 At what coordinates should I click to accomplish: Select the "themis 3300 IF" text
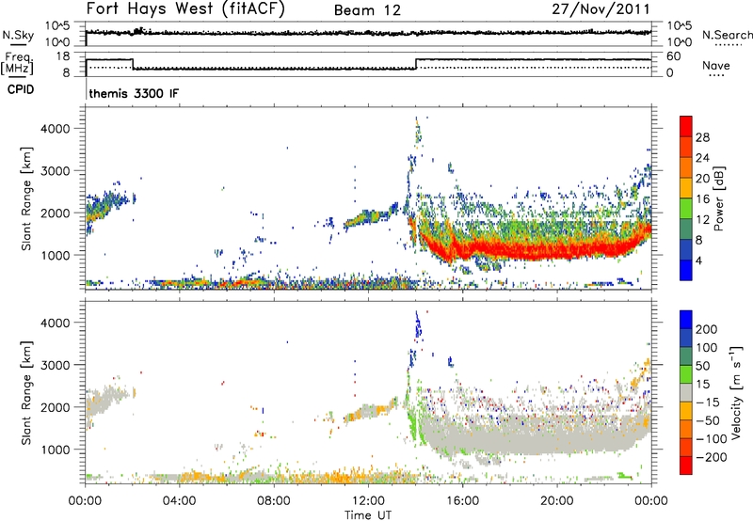pyautogui.click(x=134, y=93)
